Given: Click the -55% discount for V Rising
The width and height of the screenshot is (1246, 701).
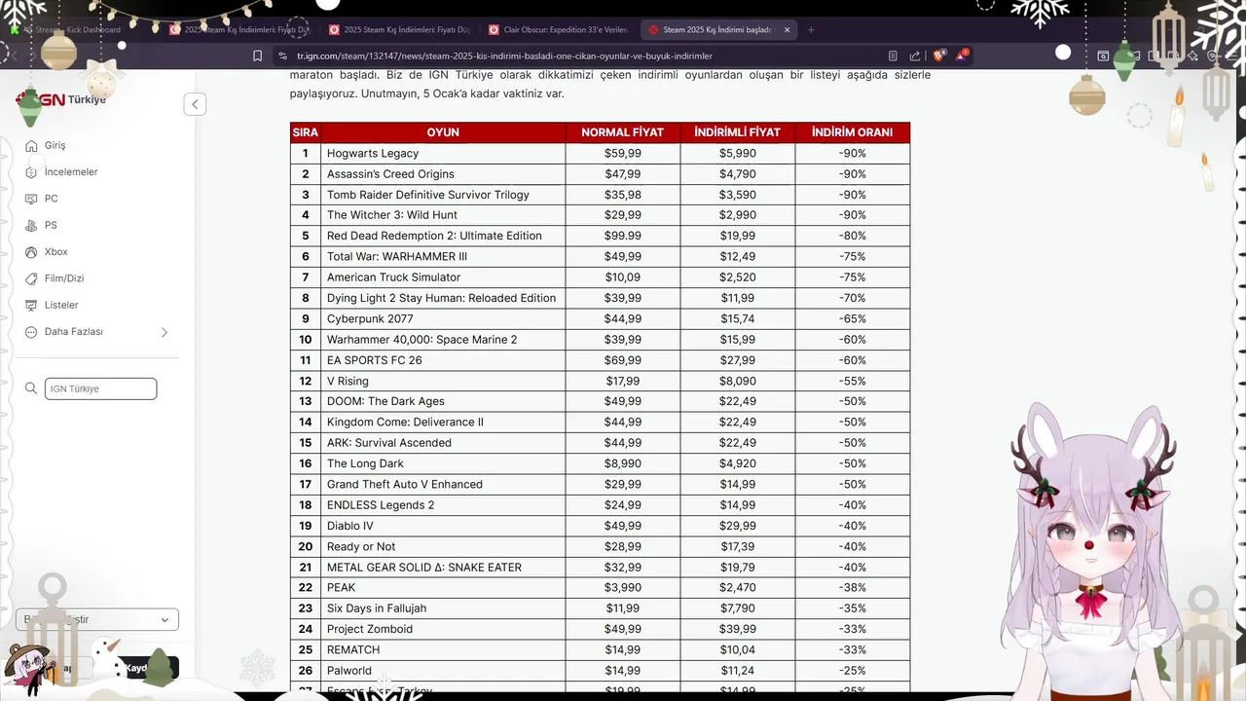Looking at the screenshot, I should [x=852, y=382].
